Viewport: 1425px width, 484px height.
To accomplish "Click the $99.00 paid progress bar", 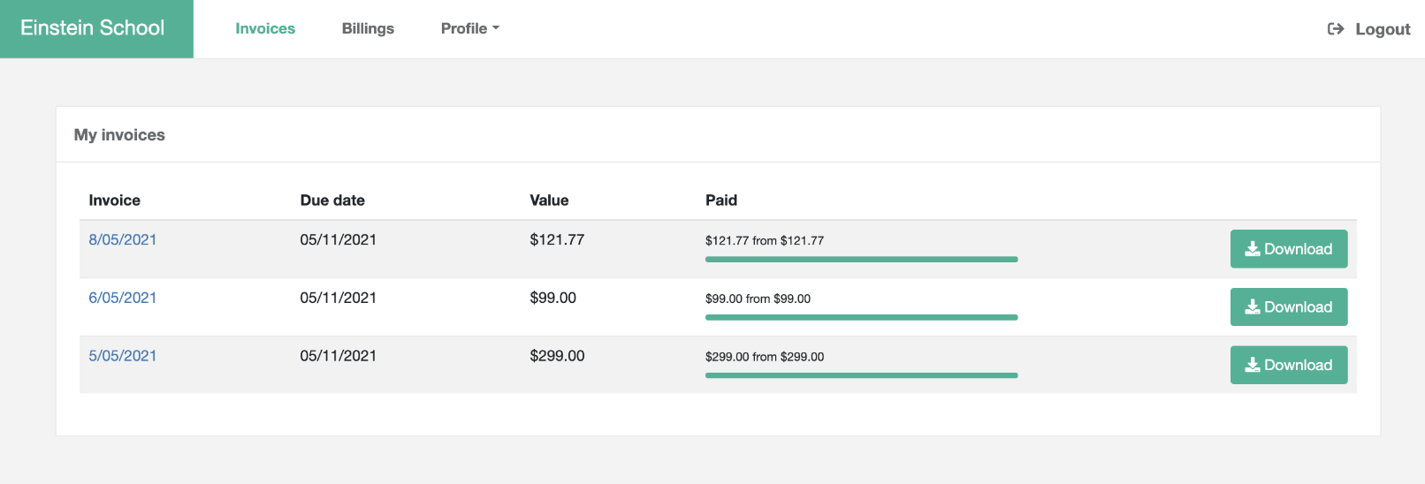I will (x=861, y=317).
